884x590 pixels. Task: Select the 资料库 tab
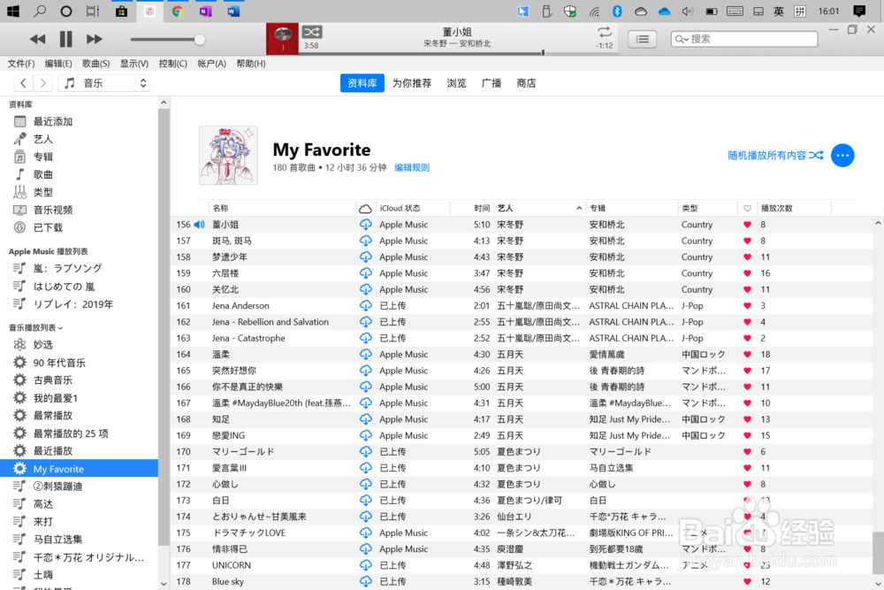click(362, 83)
